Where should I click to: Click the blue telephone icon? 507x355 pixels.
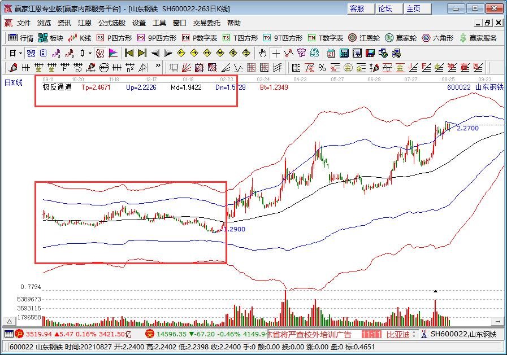(x=31, y=53)
